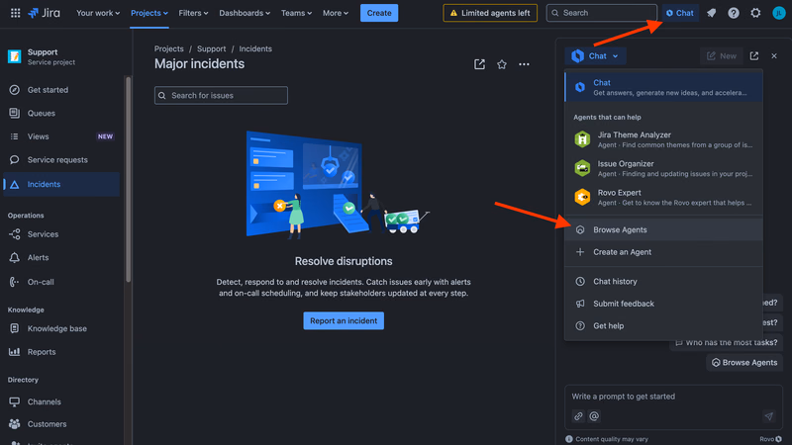792x445 pixels.
Task: Select the Issue Organizer agent
Action: coord(663,168)
